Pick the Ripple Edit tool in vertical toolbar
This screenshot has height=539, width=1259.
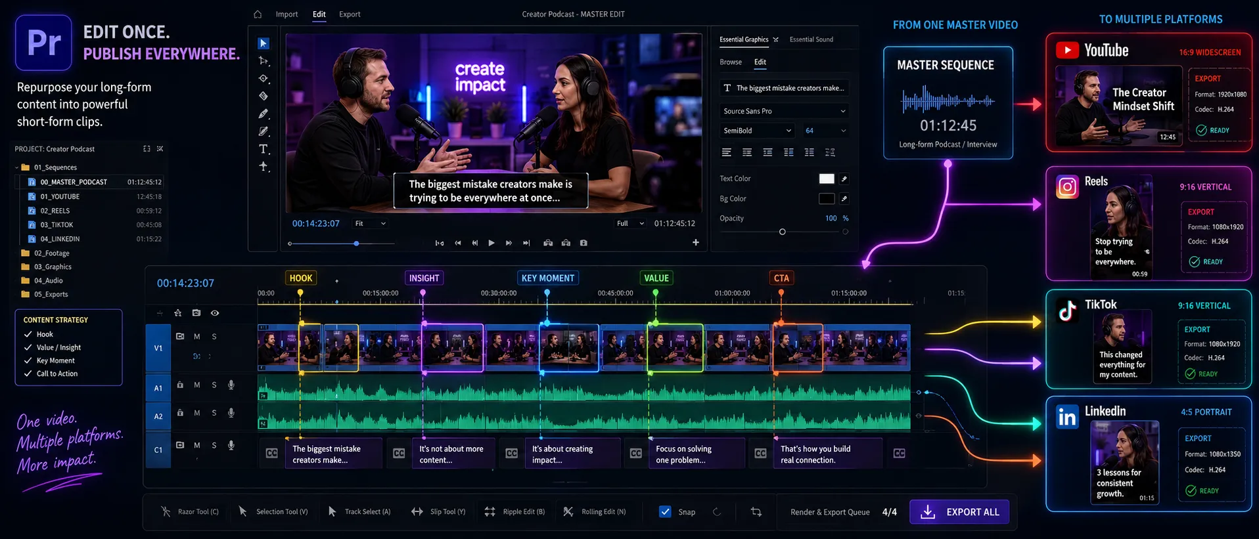pos(263,78)
